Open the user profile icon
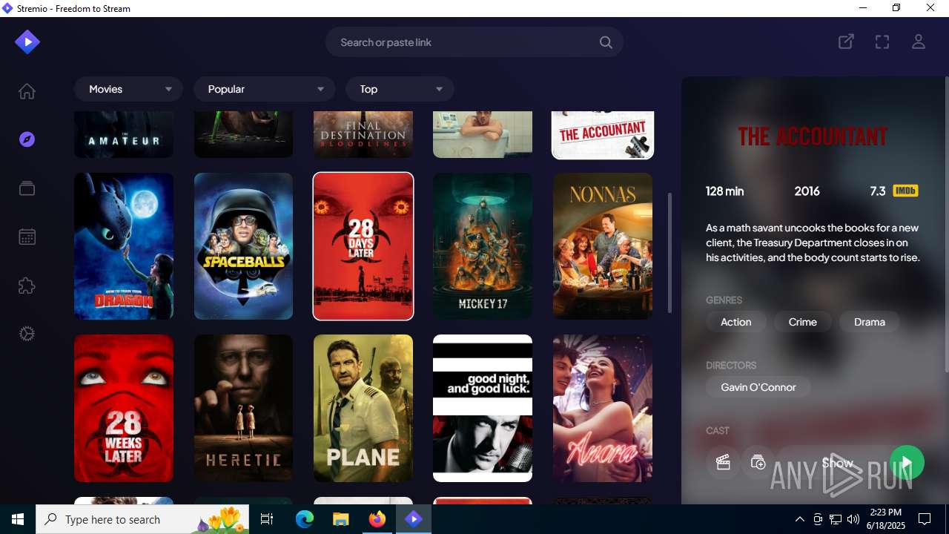Viewport: 949px width, 534px height. (919, 42)
